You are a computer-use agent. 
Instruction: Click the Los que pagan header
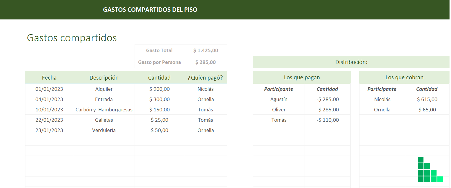pos(302,77)
